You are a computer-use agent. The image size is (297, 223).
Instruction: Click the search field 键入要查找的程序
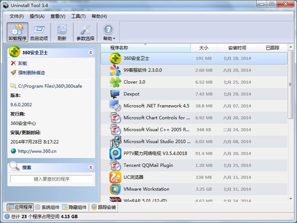coord(51,179)
